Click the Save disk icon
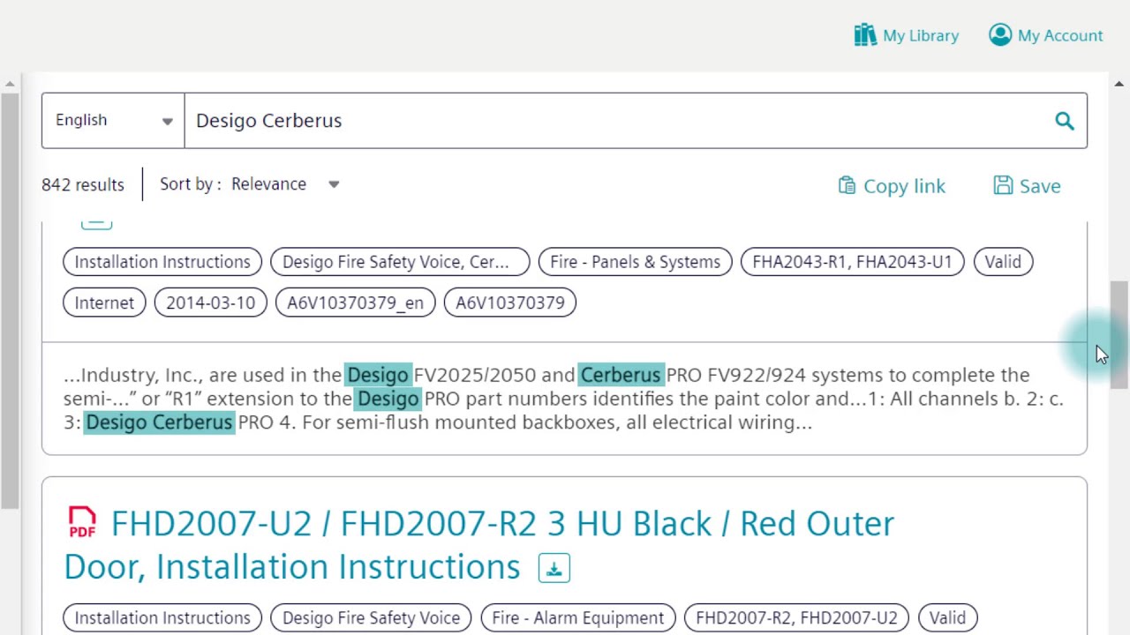Screen dimensions: 1130x635 [x=1003, y=185]
